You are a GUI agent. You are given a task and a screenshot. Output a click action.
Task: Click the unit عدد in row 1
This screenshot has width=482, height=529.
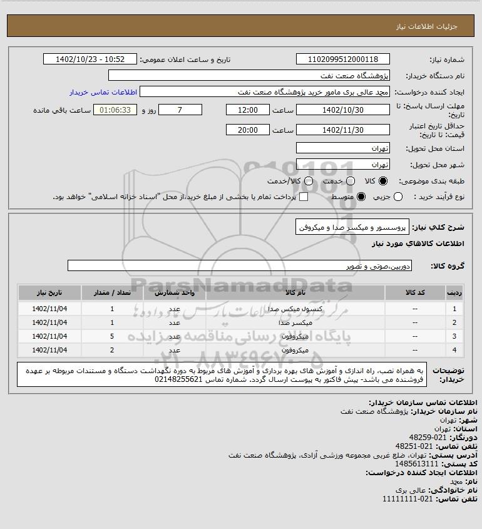tap(175, 309)
